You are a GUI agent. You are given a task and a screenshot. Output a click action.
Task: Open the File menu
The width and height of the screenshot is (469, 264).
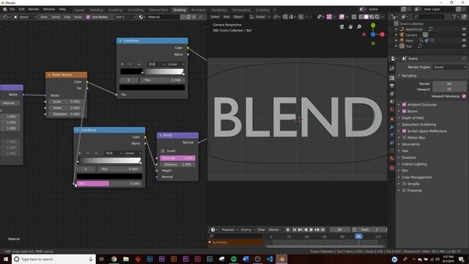[12, 10]
